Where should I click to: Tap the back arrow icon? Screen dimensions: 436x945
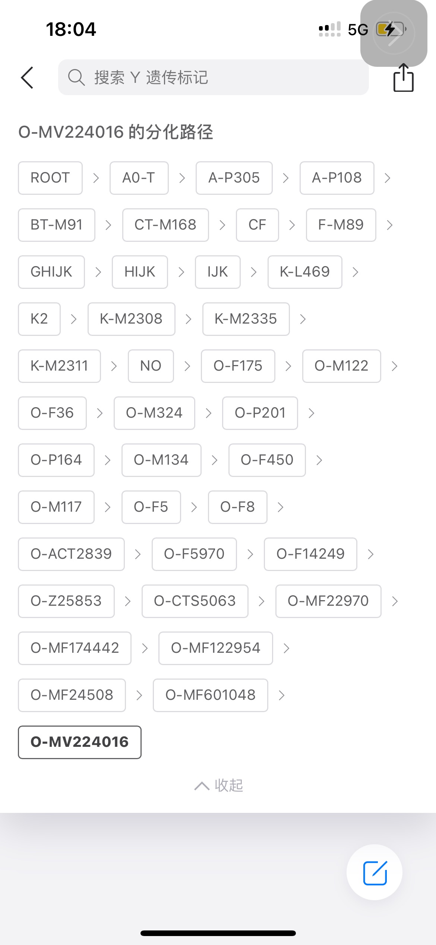click(x=27, y=78)
